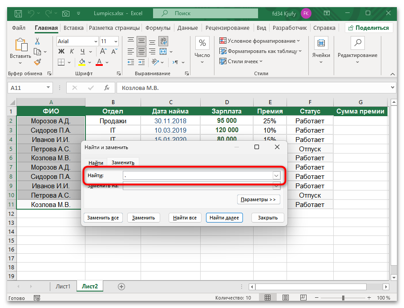Screen dimensions: 404x308
Task: Toggle bold Ж formatting
Action: coord(61,52)
